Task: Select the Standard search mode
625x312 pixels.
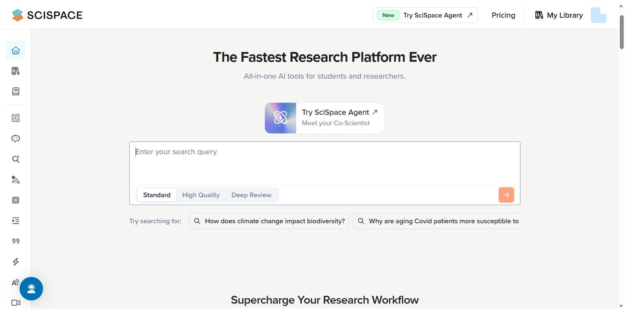Action: coord(157,195)
